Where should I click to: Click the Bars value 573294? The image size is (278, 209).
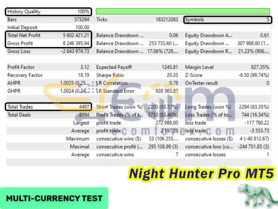(x=82, y=20)
